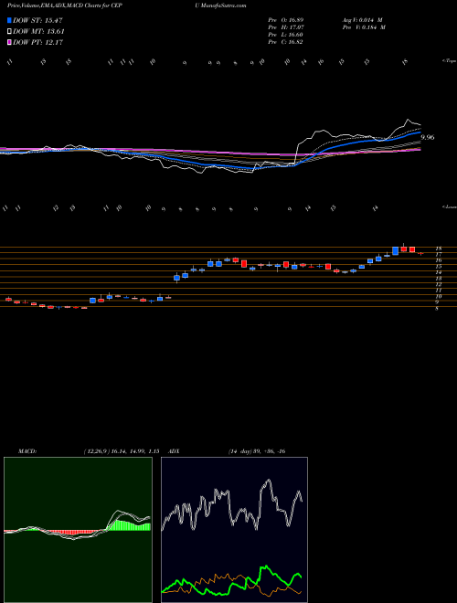Click the blue gap-up candlestick near price 13
Viewport: 457px width, 603px height.
tap(176, 277)
